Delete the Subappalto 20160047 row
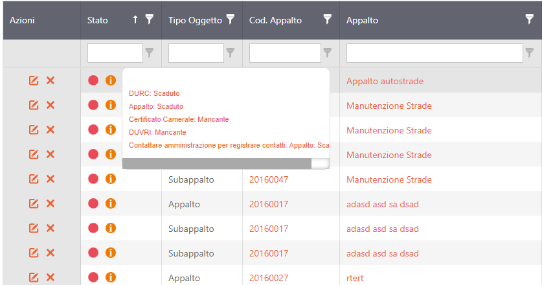The height and width of the screenshot is (285, 542). 51,179
